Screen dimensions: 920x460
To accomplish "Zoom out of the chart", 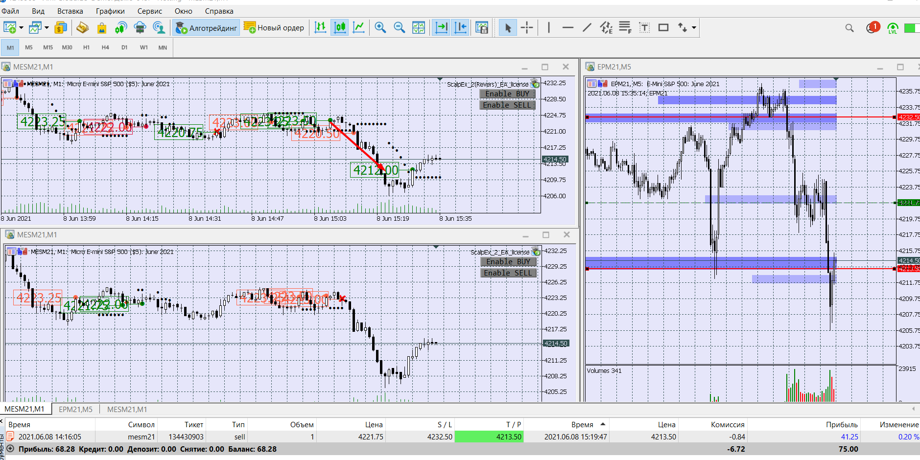I will (399, 28).
